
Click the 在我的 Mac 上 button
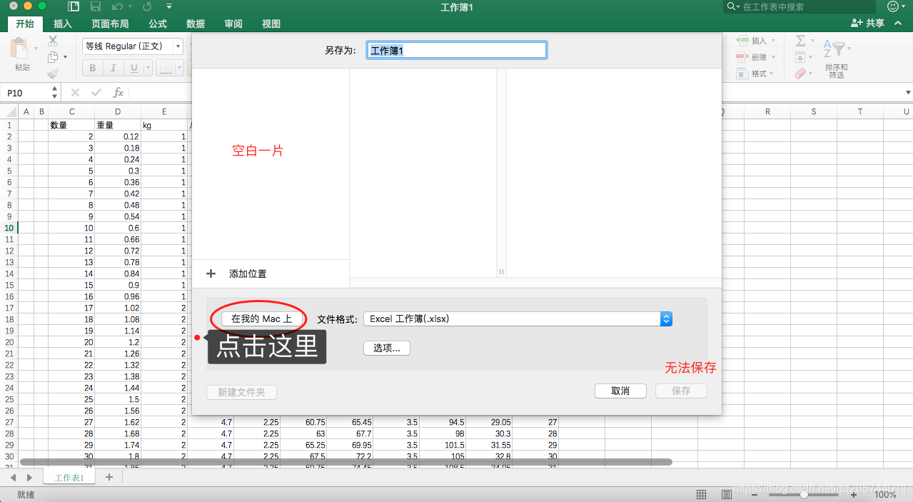pyautogui.click(x=261, y=318)
